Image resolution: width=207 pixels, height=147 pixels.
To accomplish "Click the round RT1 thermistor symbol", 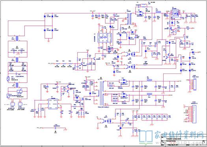I will 8,79.
